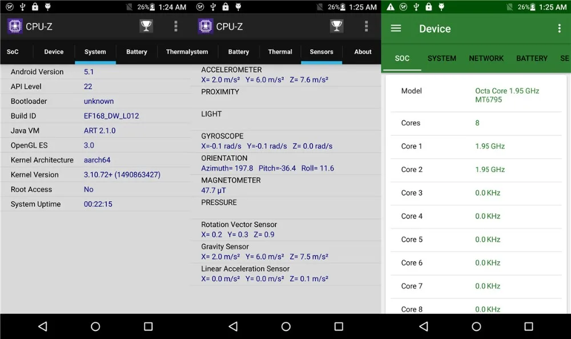Tap Back navigation button in left screen

coord(43,326)
